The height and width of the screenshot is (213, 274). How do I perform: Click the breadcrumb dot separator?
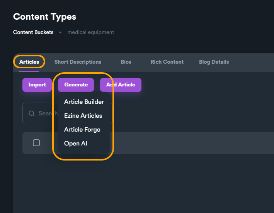click(x=60, y=32)
